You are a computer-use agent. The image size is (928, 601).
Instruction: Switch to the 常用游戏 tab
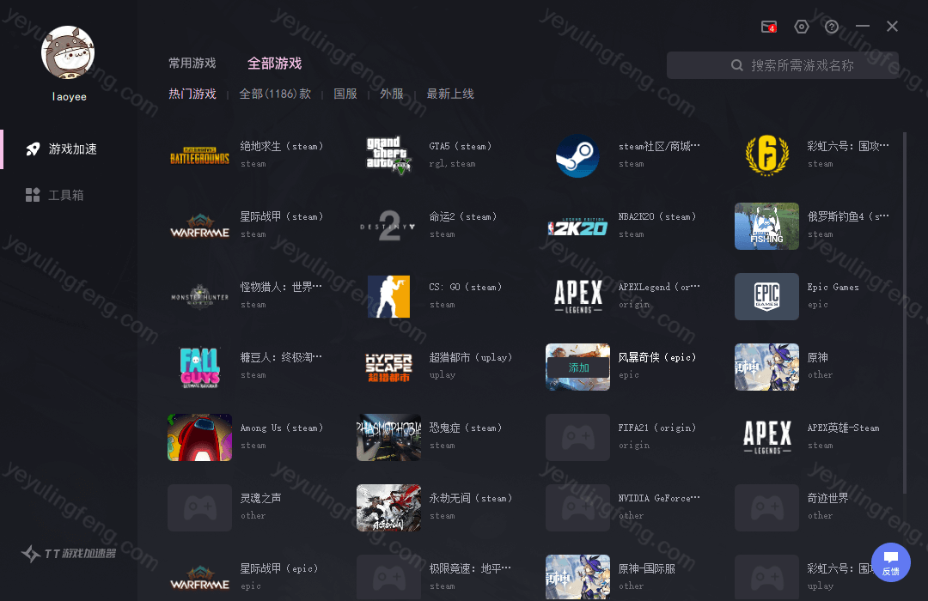coord(192,64)
